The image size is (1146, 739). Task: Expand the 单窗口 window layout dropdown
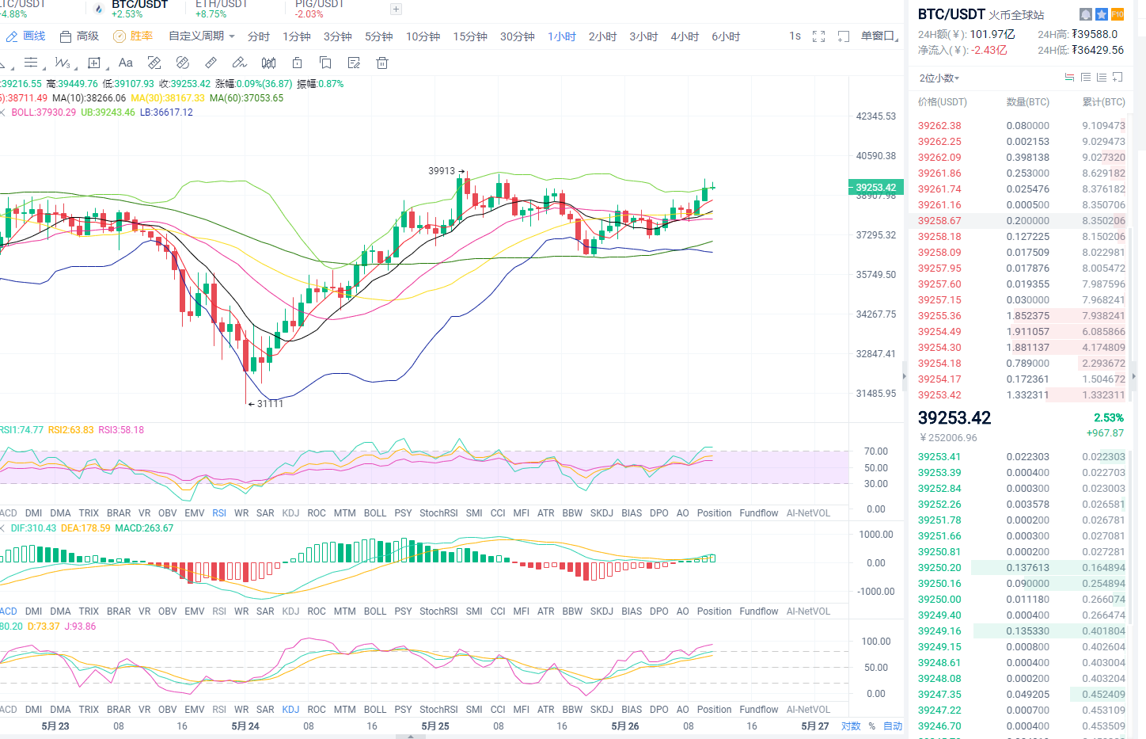point(878,36)
